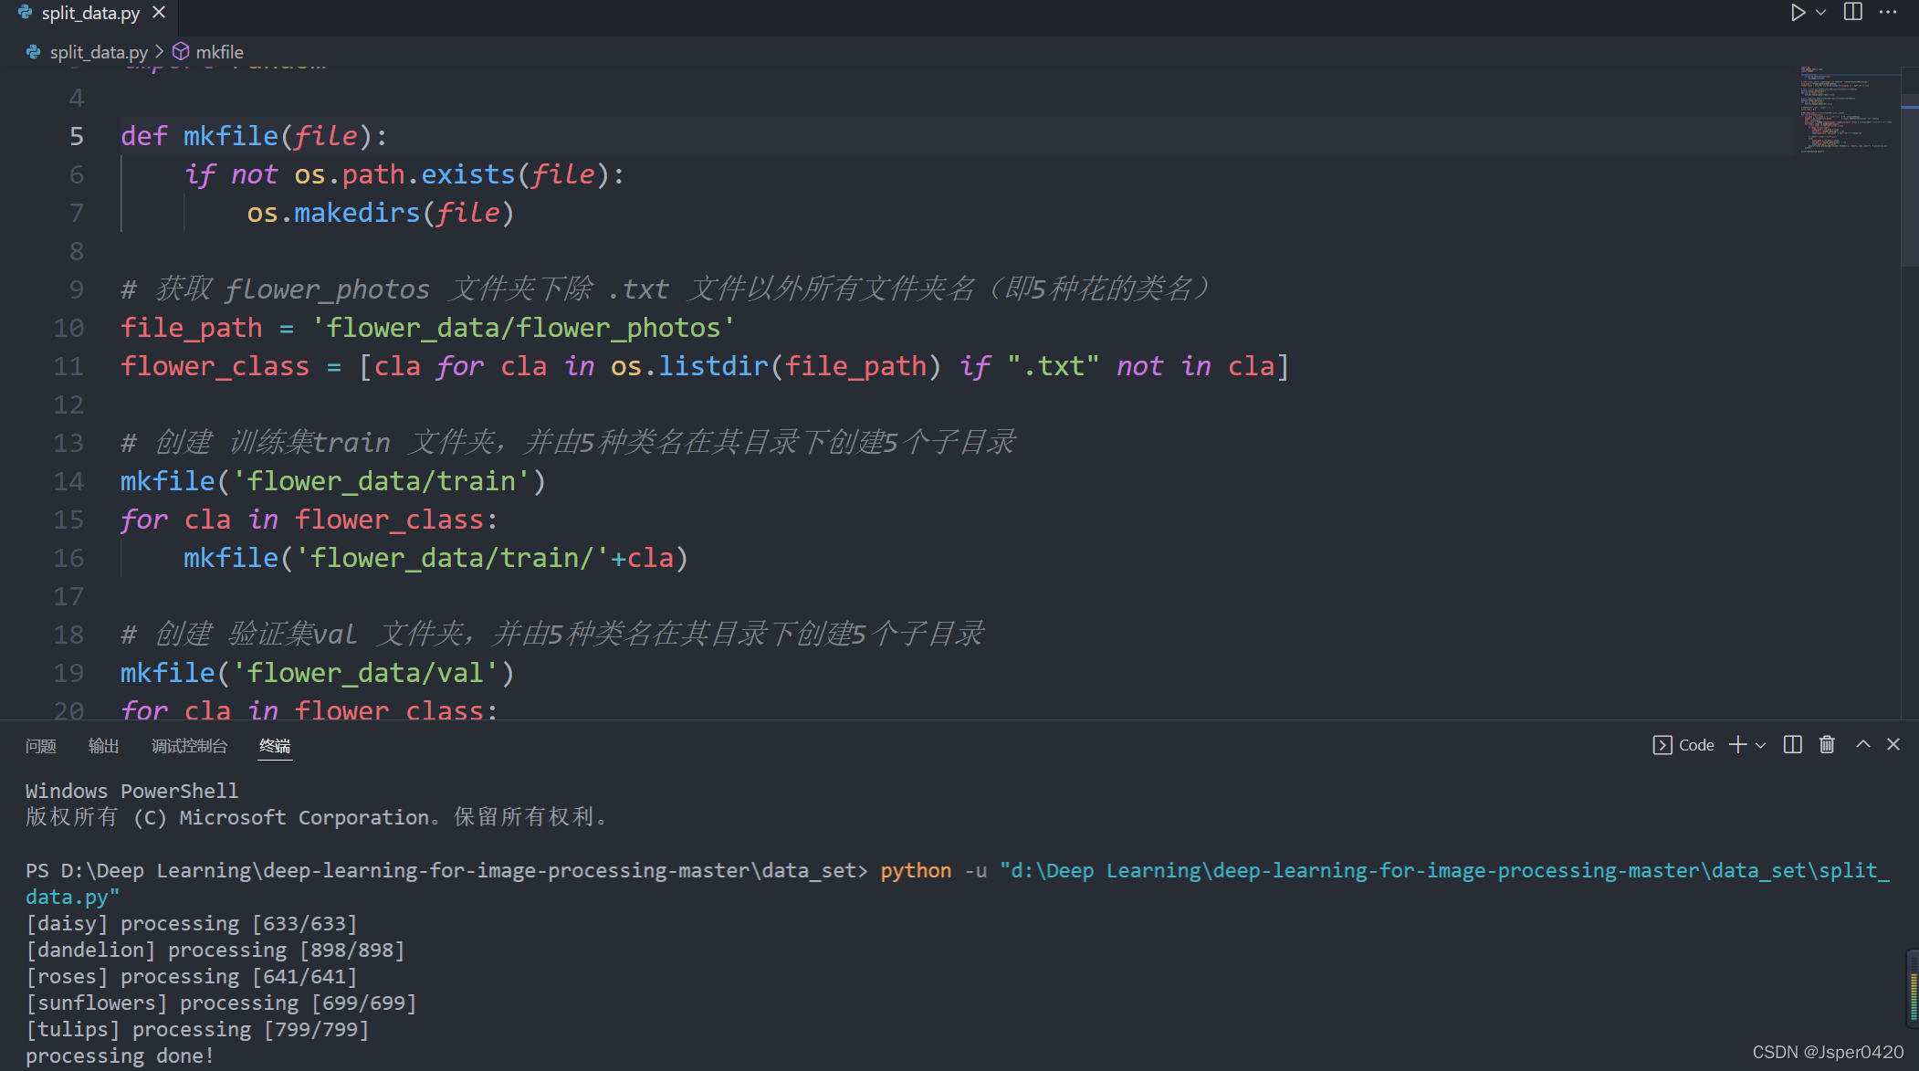Expand the new terminal launch profile dropdown

coord(1761,745)
